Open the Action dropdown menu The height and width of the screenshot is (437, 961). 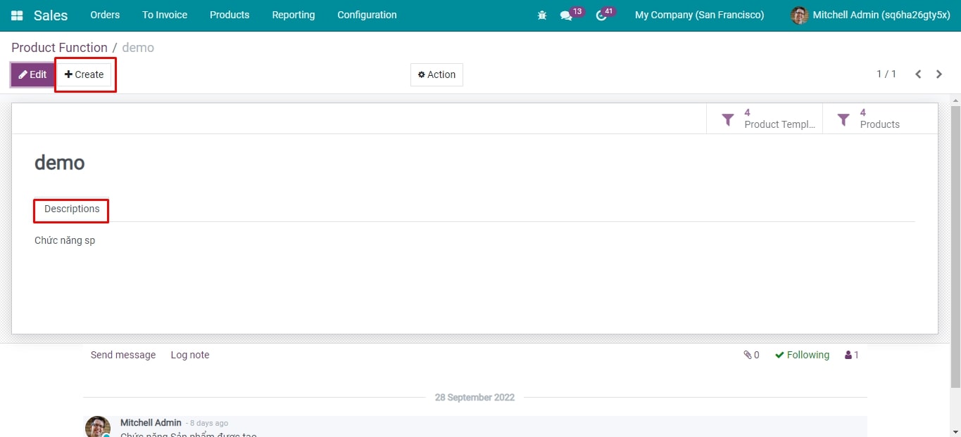(x=436, y=74)
